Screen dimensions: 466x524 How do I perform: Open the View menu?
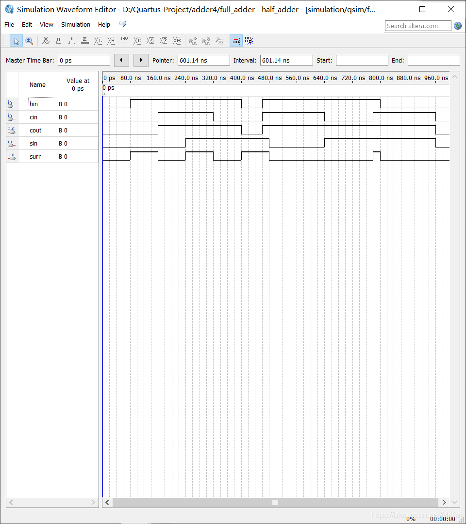[47, 24]
